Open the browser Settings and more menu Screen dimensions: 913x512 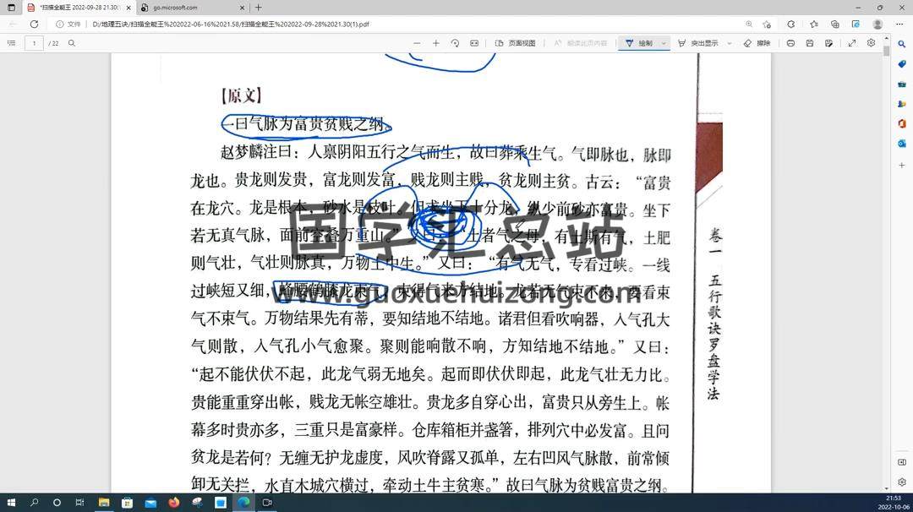(x=901, y=25)
